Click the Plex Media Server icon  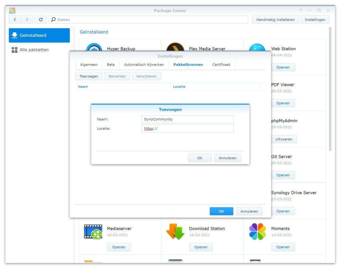(175, 47)
